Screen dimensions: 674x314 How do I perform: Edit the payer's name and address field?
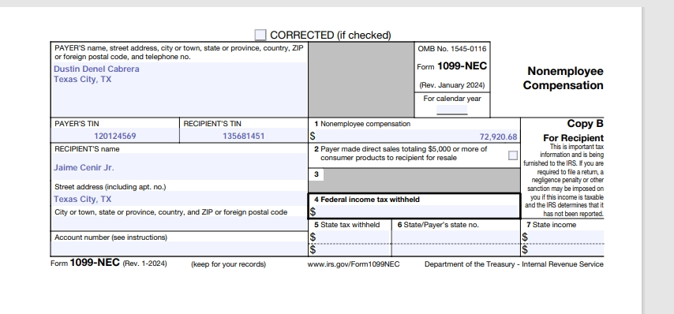click(x=179, y=89)
